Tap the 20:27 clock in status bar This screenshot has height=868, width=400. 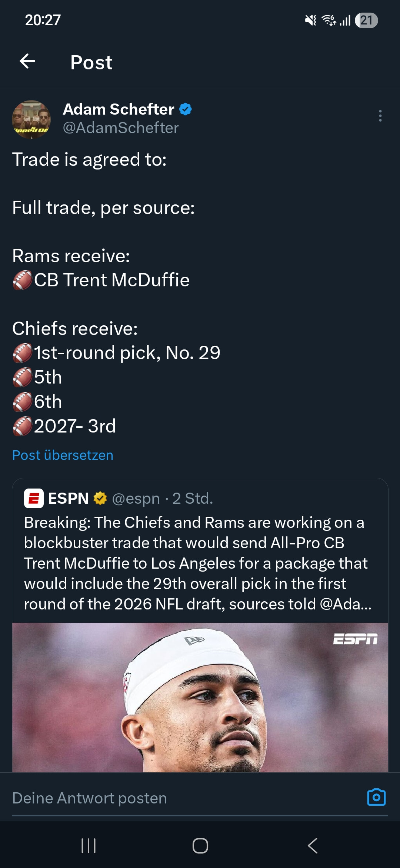[43, 20]
